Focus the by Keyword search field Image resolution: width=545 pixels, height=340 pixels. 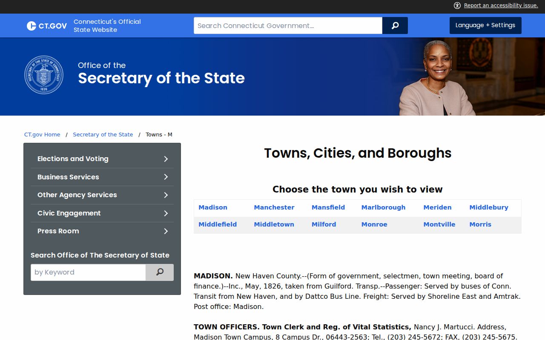(88, 272)
